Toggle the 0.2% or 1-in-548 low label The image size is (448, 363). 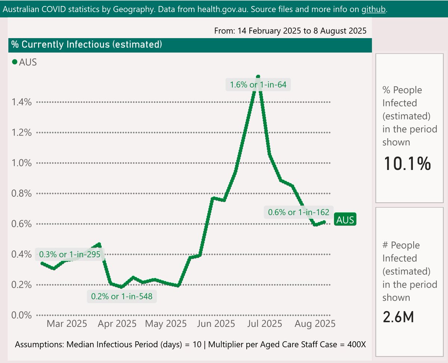pyautogui.click(x=122, y=297)
